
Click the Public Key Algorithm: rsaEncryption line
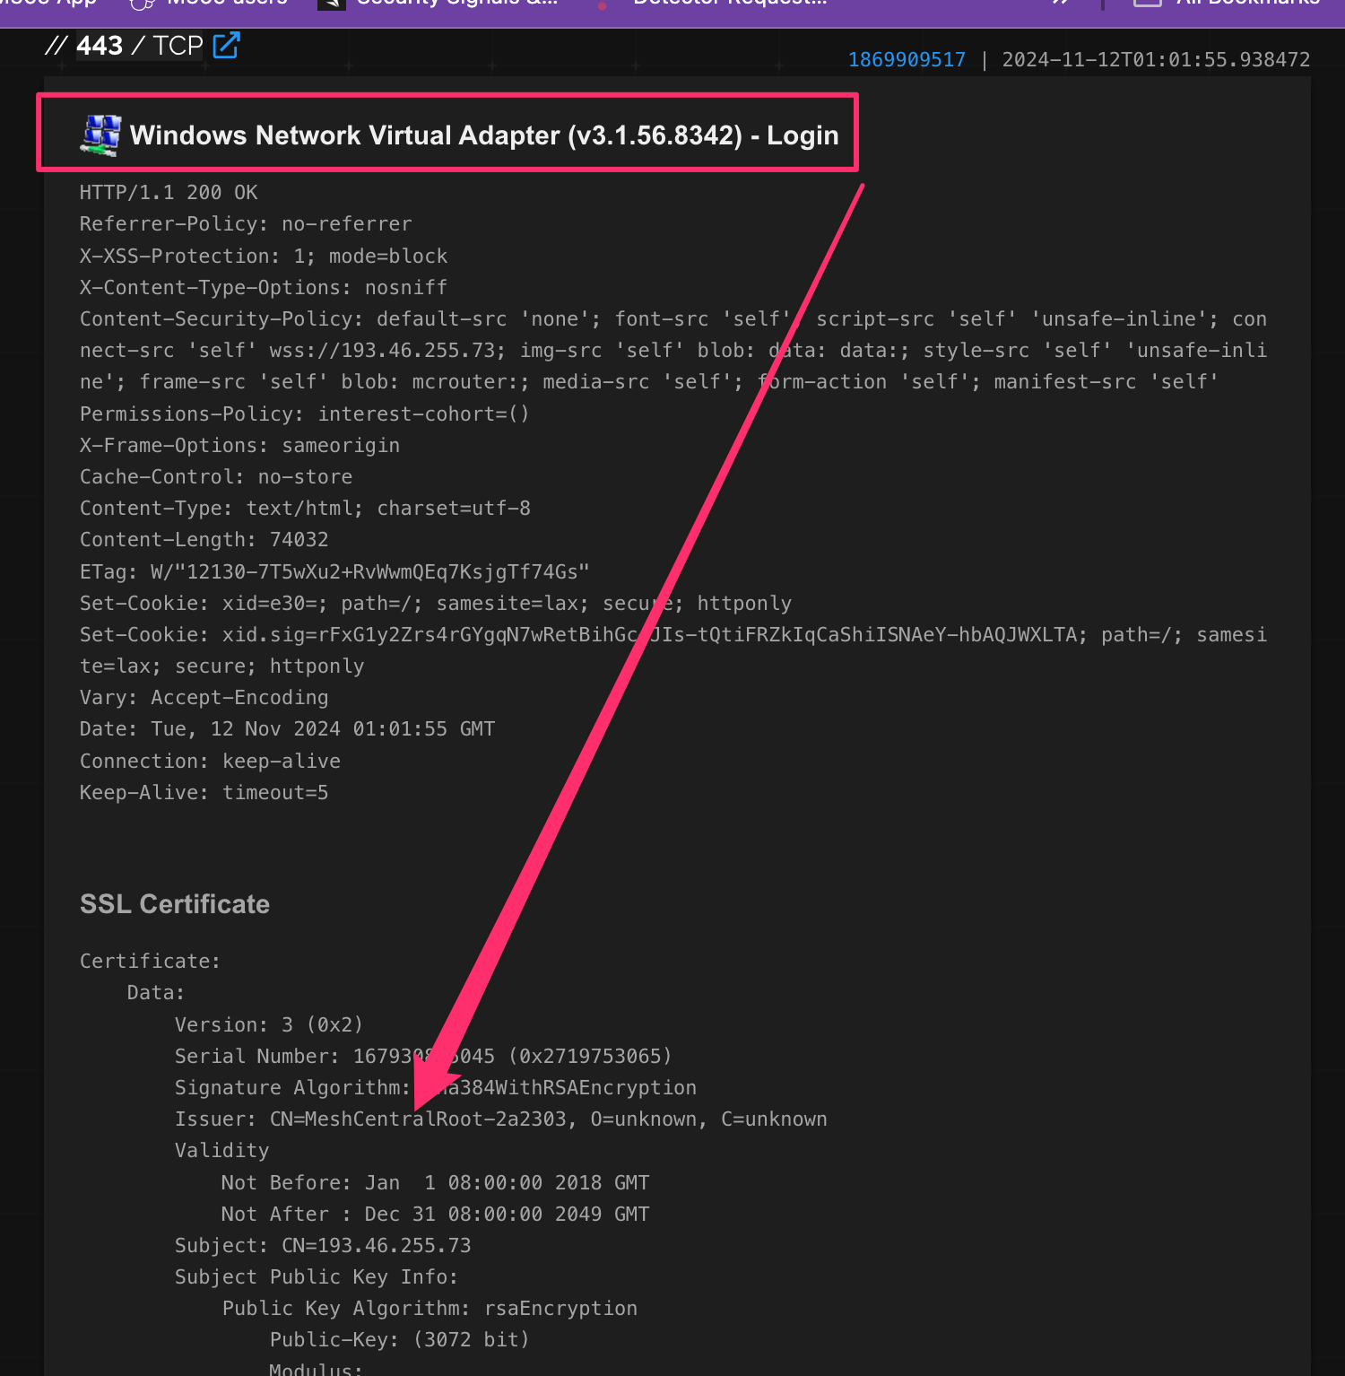tap(430, 1309)
